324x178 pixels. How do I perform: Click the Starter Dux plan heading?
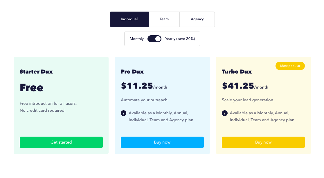pos(36,71)
